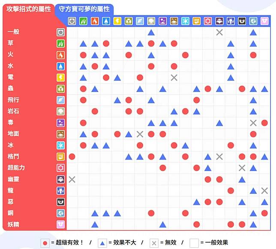The height and width of the screenshot is (249, 276).
Task: Select the icon beside the 毒 attack row label
Action: [60, 123]
